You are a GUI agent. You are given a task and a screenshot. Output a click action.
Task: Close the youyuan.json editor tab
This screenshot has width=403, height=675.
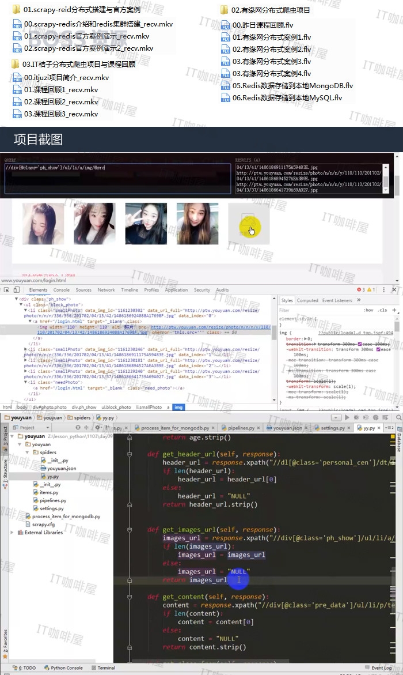coord(306,428)
